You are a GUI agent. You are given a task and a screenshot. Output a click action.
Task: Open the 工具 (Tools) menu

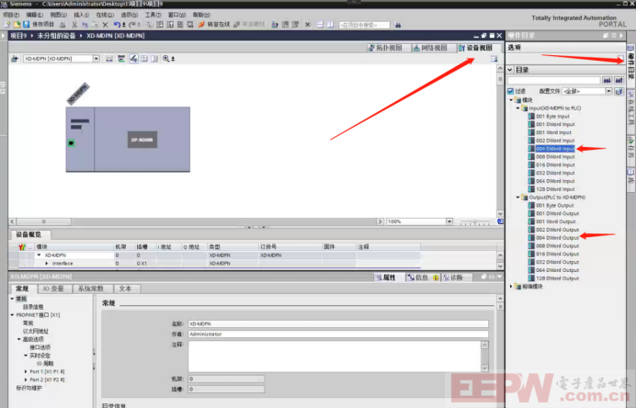pyautogui.click(x=153, y=15)
